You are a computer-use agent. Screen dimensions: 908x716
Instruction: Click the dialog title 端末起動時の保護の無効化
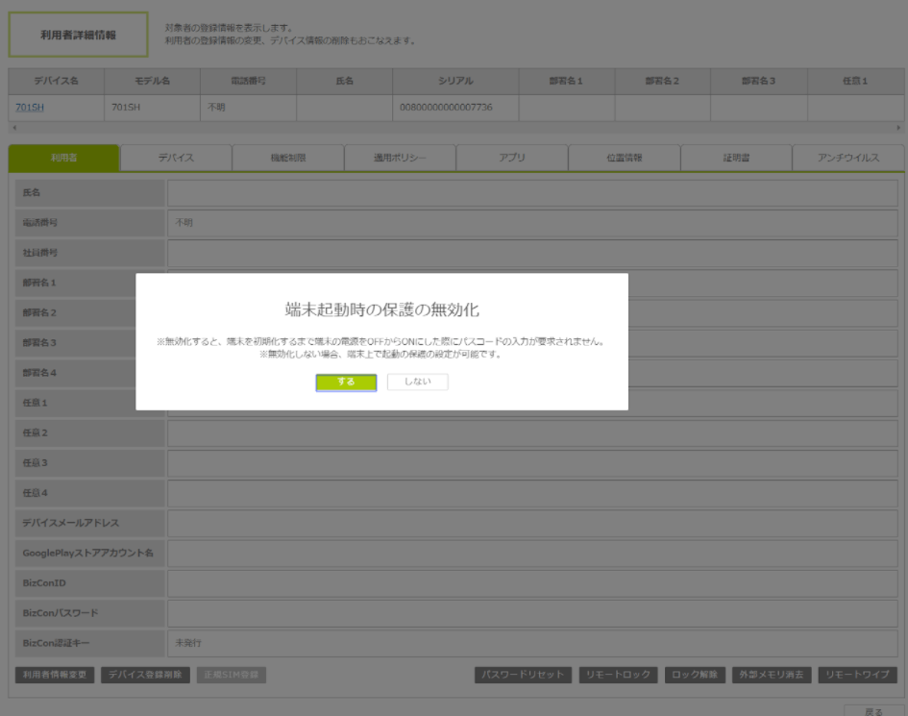[x=382, y=309]
